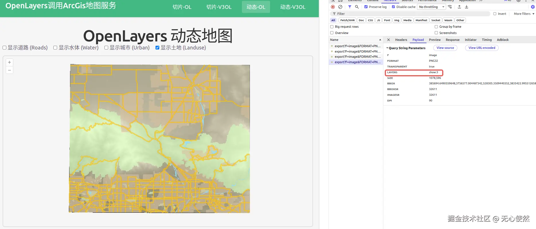The height and width of the screenshot is (229, 536).
Task: Click the DPI value 90
Action: click(x=431, y=101)
